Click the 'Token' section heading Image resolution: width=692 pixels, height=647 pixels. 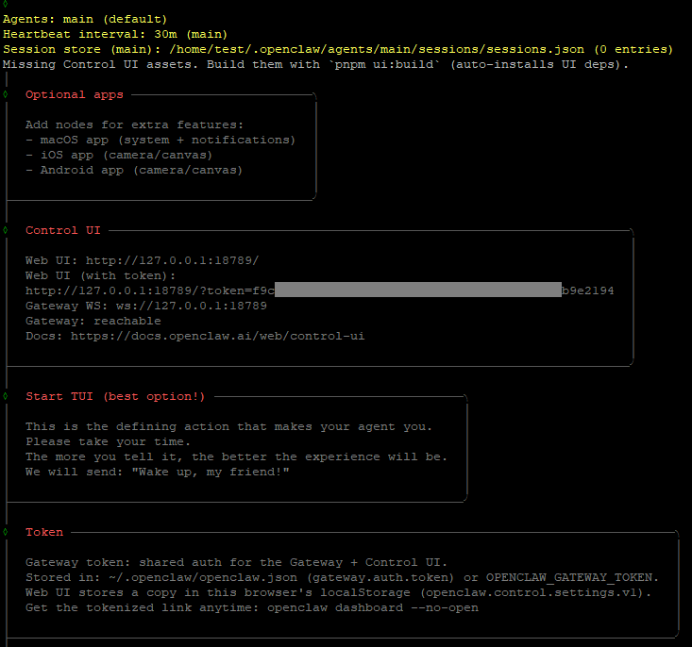tap(44, 532)
